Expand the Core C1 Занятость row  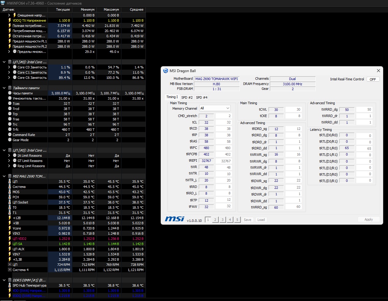(x=9, y=72)
